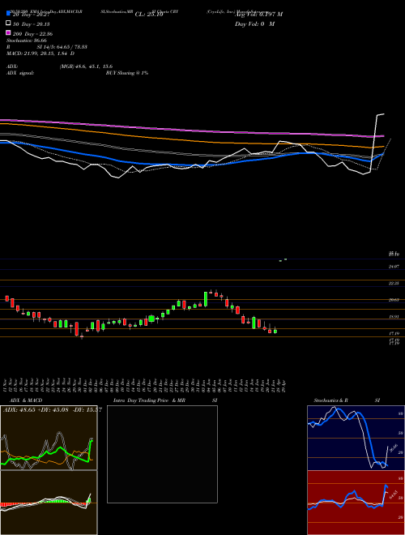Click the 'ADX & MACD' panel title
The width and height of the screenshot is (405, 535).
coord(26,400)
